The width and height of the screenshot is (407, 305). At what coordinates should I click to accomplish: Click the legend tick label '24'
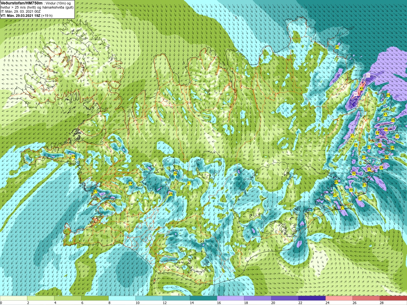tap(328, 303)
